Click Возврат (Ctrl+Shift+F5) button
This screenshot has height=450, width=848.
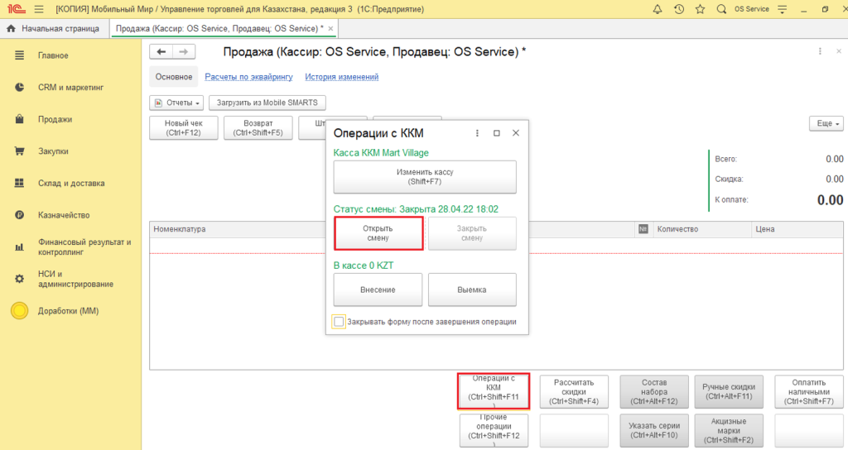pyautogui.click(x=258, y=128)
